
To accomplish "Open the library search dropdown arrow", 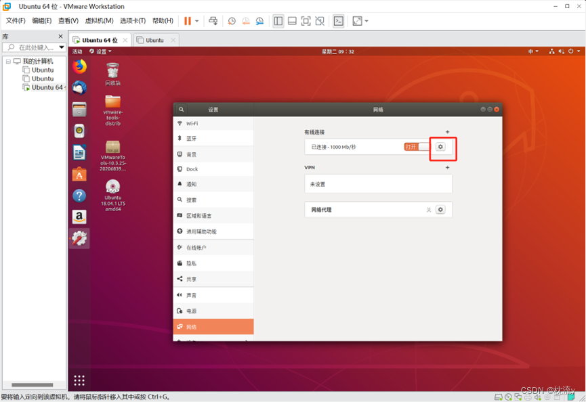I will (62, 47).
